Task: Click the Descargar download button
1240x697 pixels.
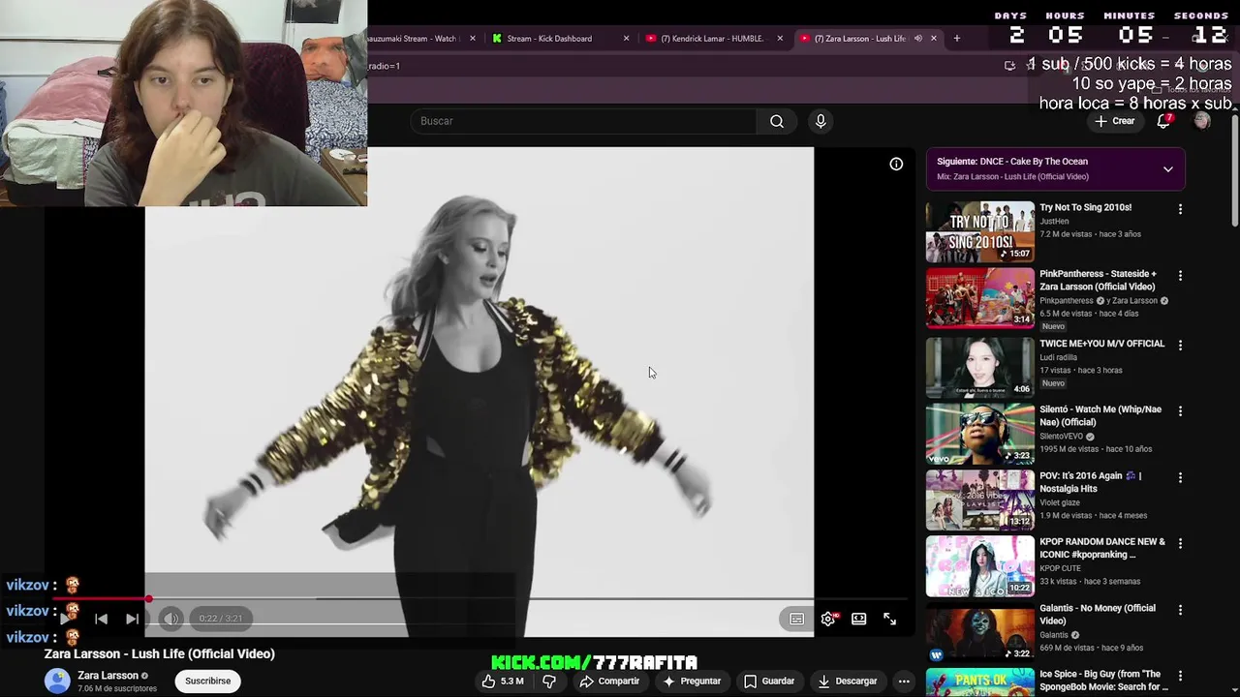Action: pos(847,681)
